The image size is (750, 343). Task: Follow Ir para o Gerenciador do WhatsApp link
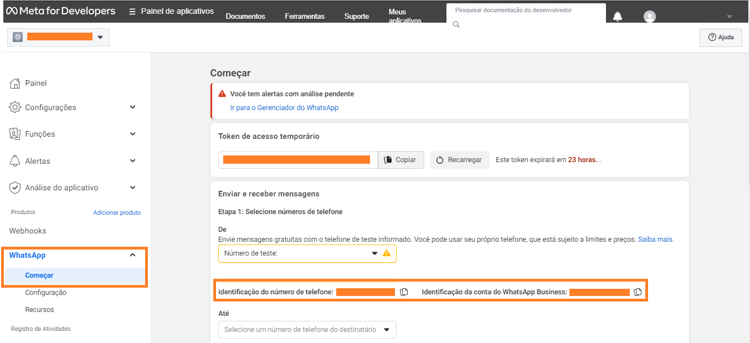284,108
